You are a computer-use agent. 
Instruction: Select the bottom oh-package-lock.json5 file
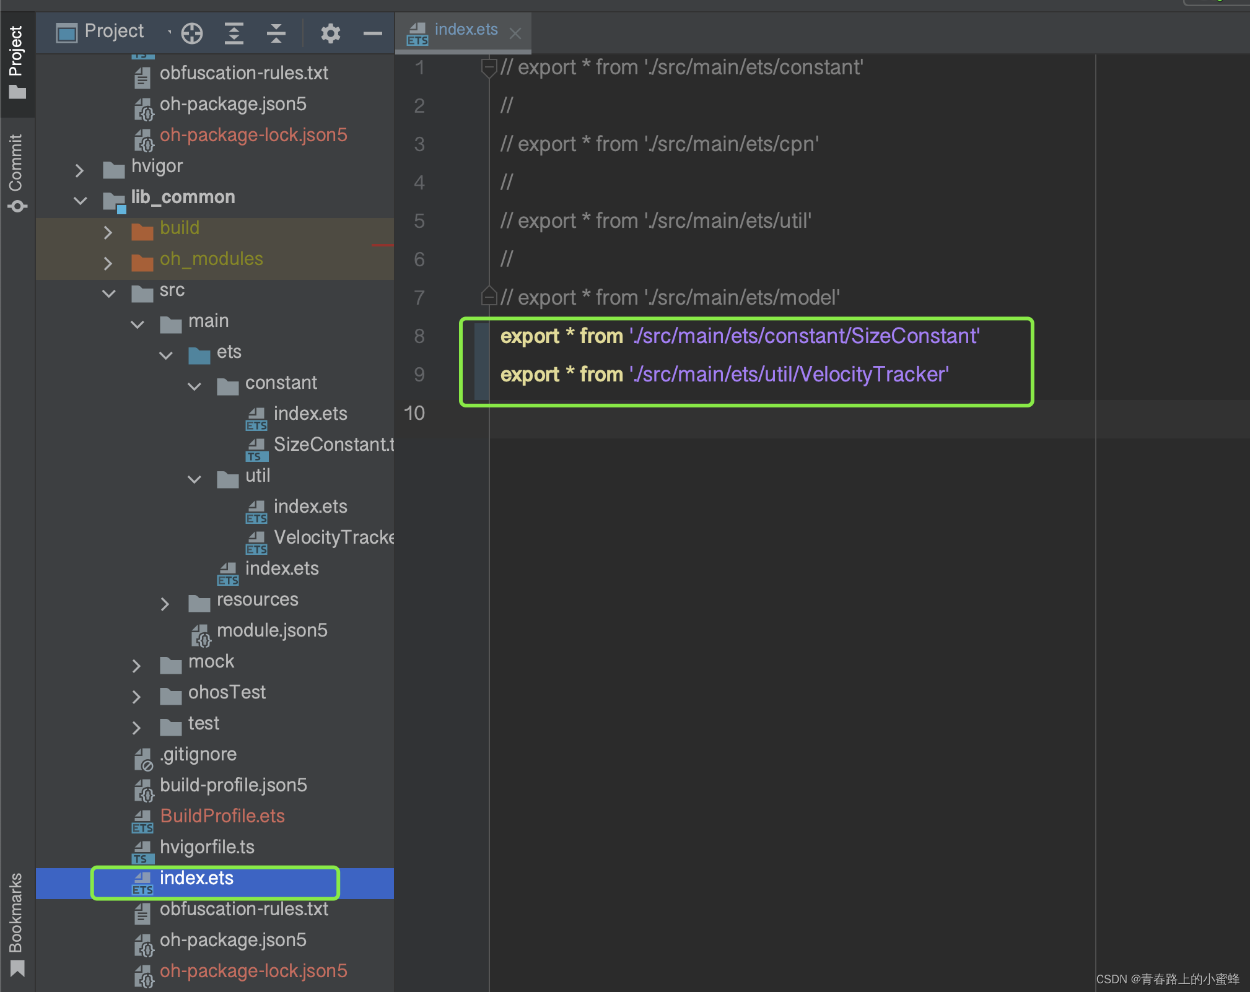(x=253, y=971)
